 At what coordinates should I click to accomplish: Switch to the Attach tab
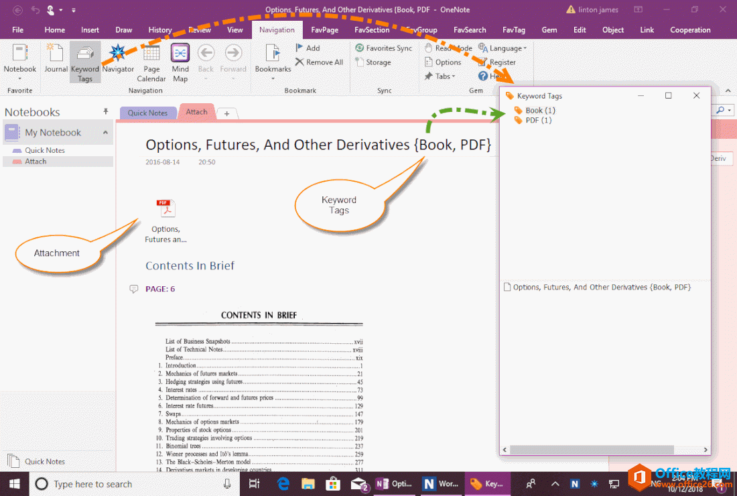(196, 112)
